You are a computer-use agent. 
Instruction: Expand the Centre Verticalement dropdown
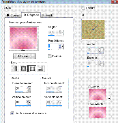[x=30, y=102]
